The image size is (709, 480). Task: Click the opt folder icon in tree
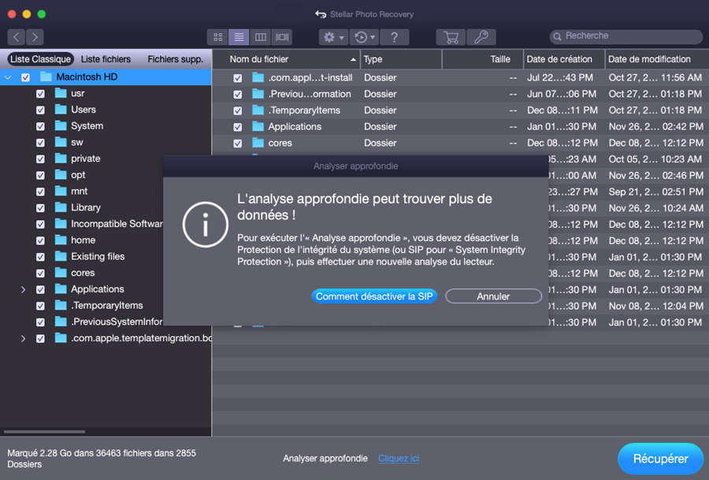(x=61, y=175)
